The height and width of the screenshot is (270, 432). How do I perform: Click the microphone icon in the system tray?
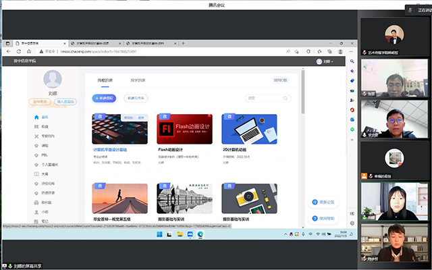[303, 234]
